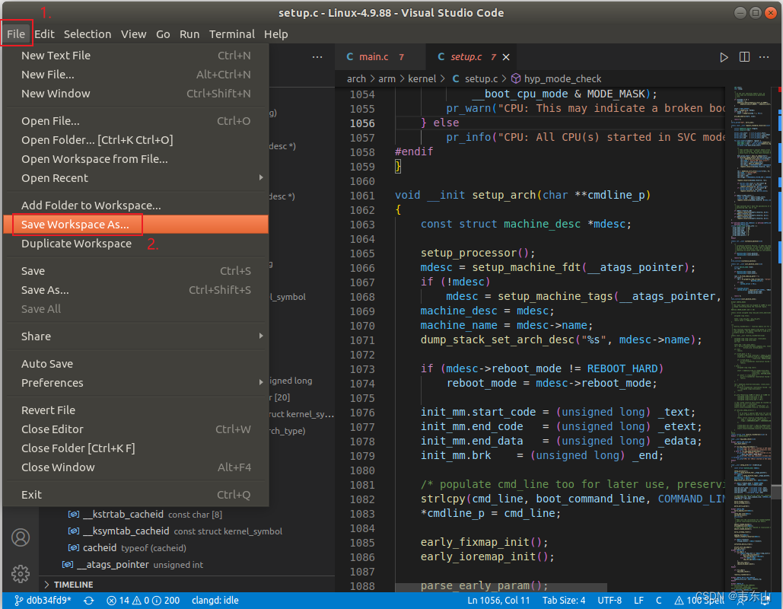
Task: Run the file with play icon
Action: 724,57
